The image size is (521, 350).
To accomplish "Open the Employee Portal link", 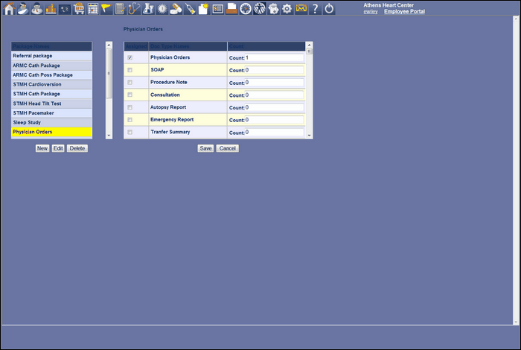I will tap(404, 12).
